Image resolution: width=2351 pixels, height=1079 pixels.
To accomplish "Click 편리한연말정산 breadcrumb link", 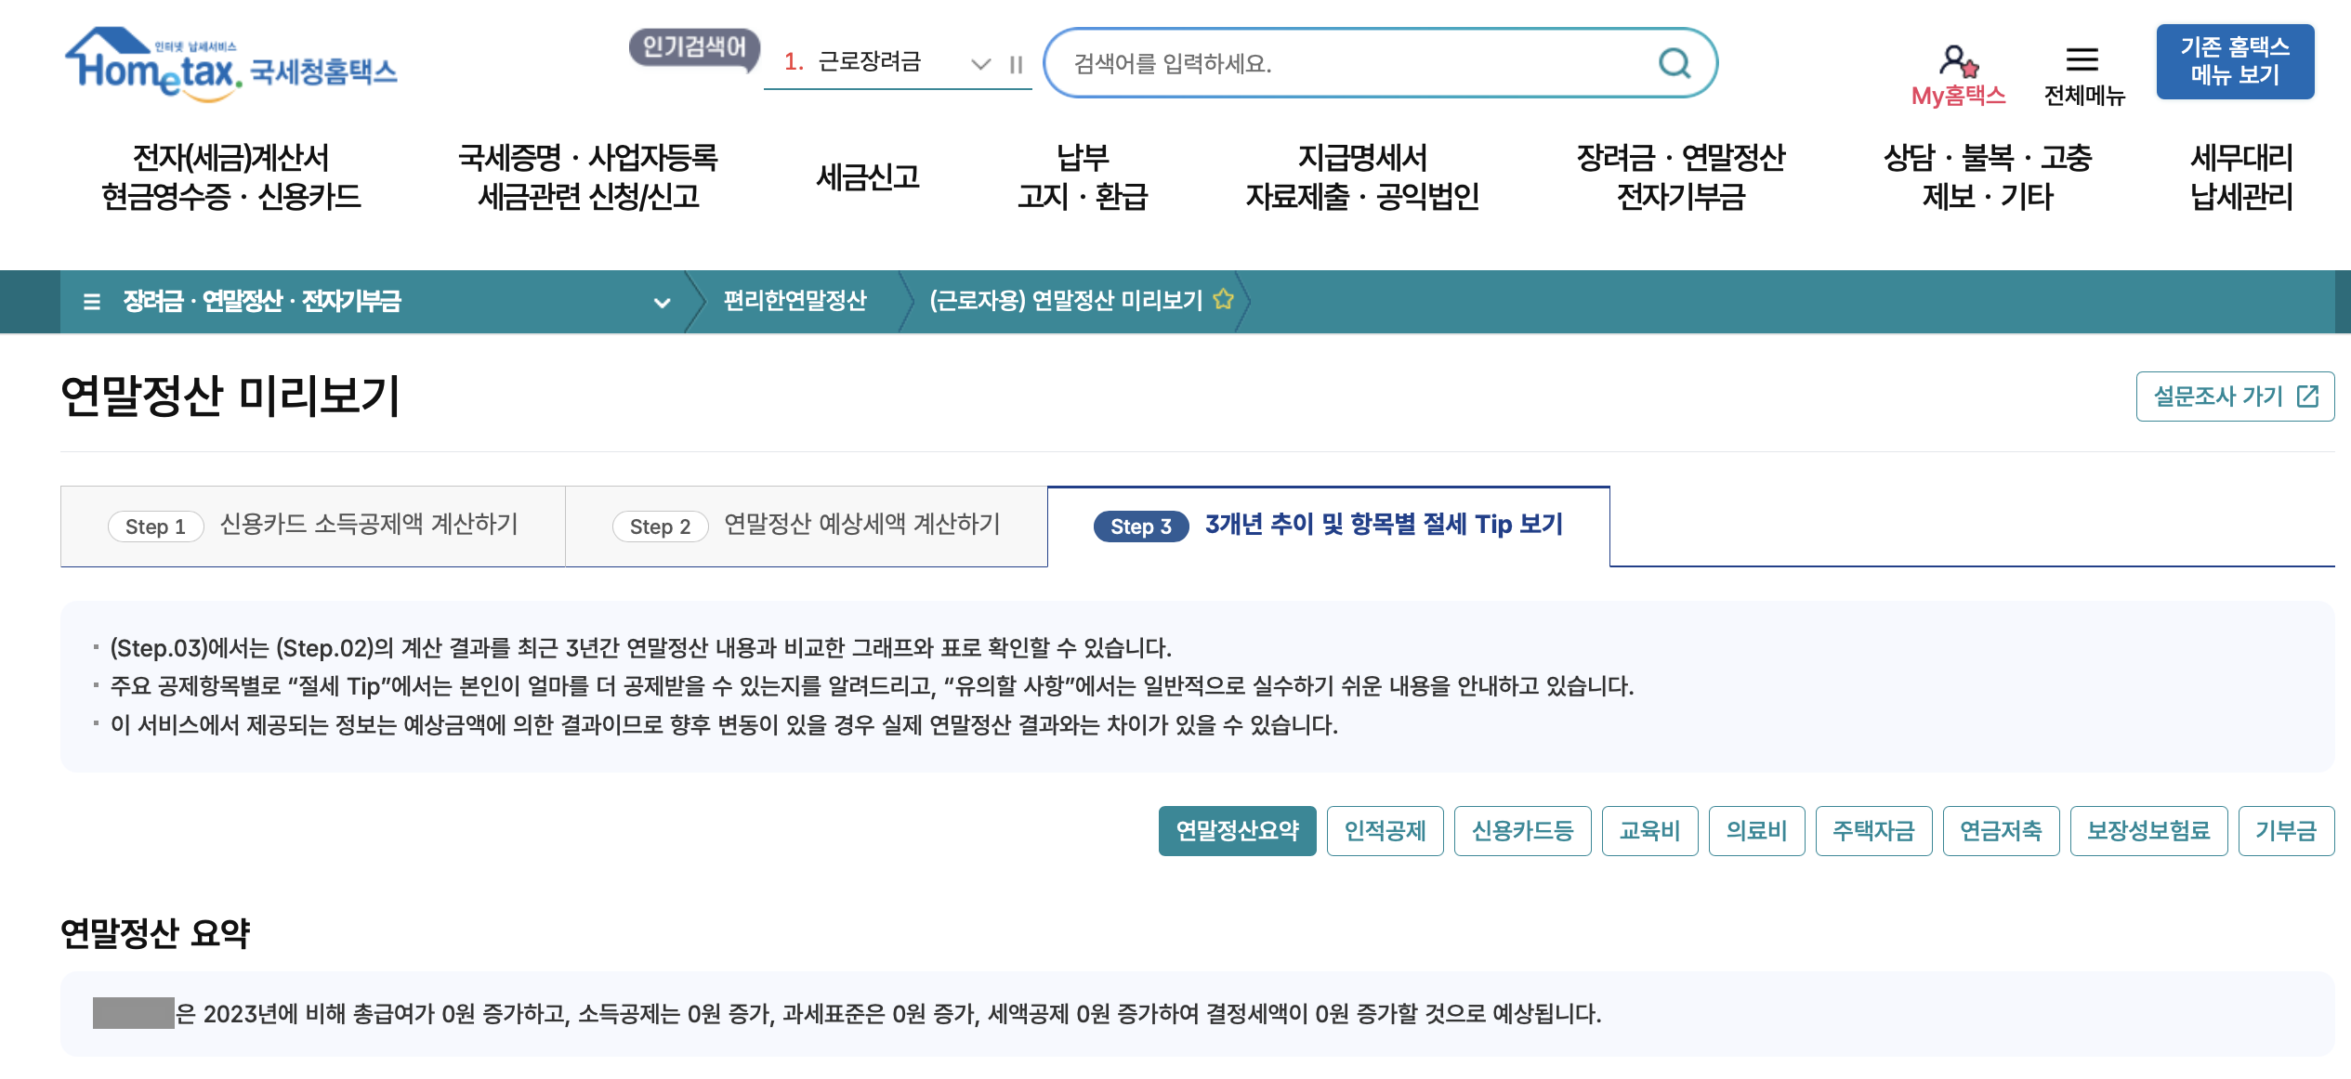I will coord(795,301).
